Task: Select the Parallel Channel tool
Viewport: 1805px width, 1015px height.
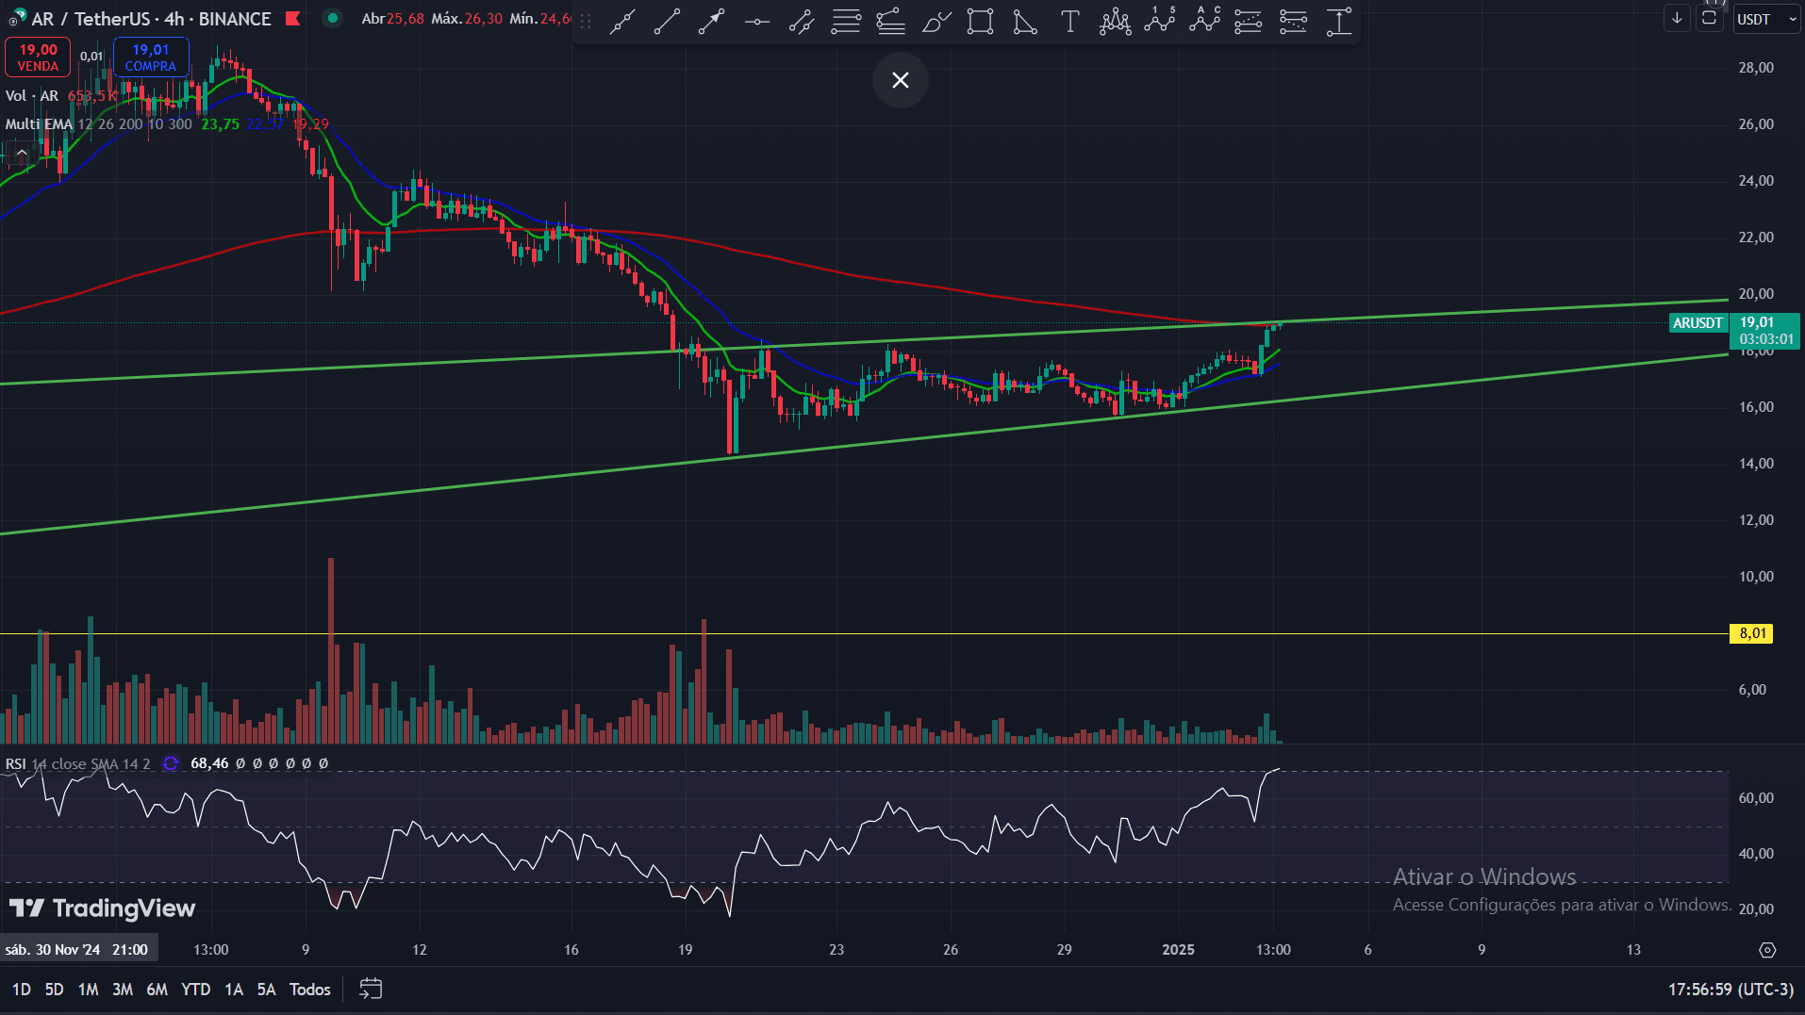Action: (x=802, y=21)
